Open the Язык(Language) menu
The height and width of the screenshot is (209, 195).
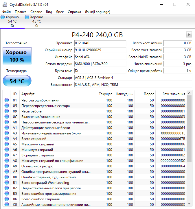coord(97,12)
